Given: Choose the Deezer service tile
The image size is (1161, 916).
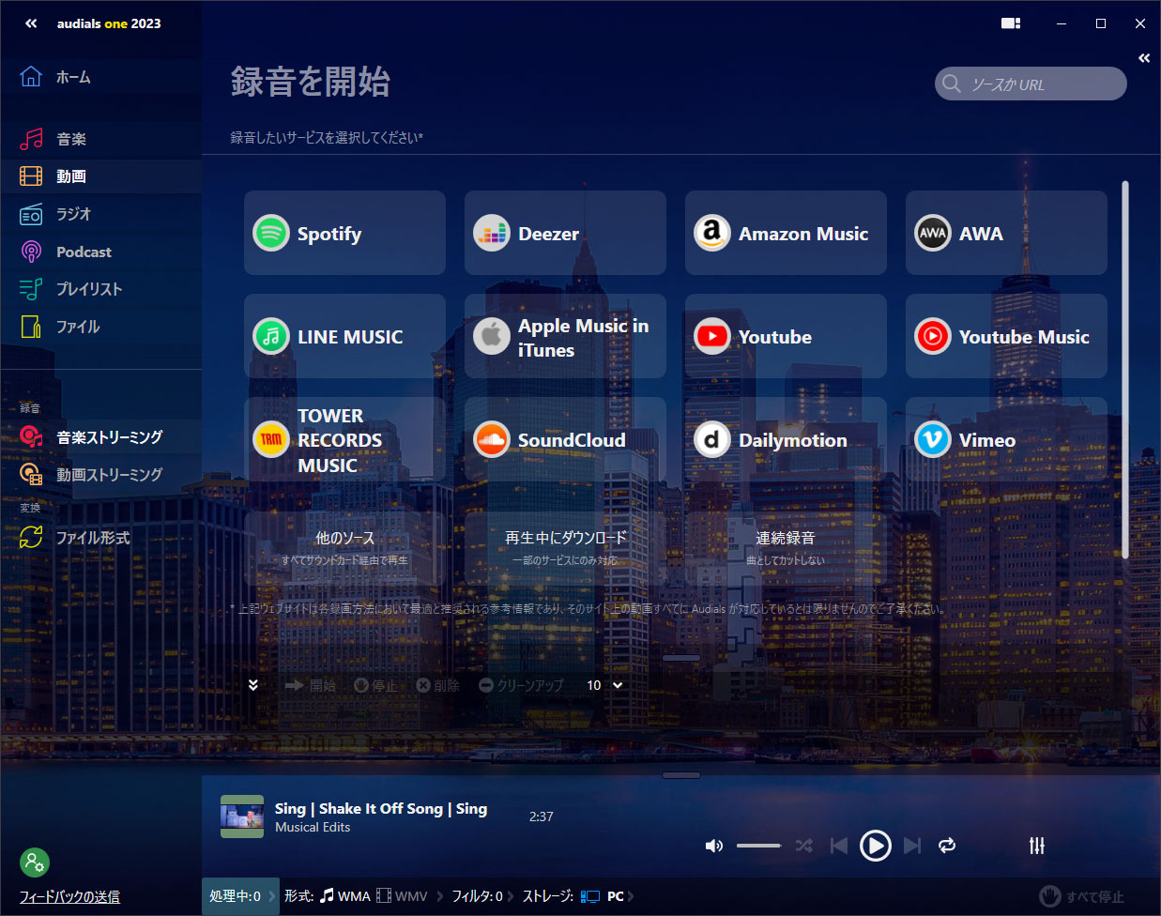Looking at the screenshot, I should click(x=565, y=233).
